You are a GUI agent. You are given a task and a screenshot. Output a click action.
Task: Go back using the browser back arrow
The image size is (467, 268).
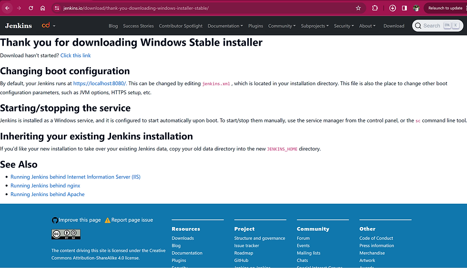7,8
